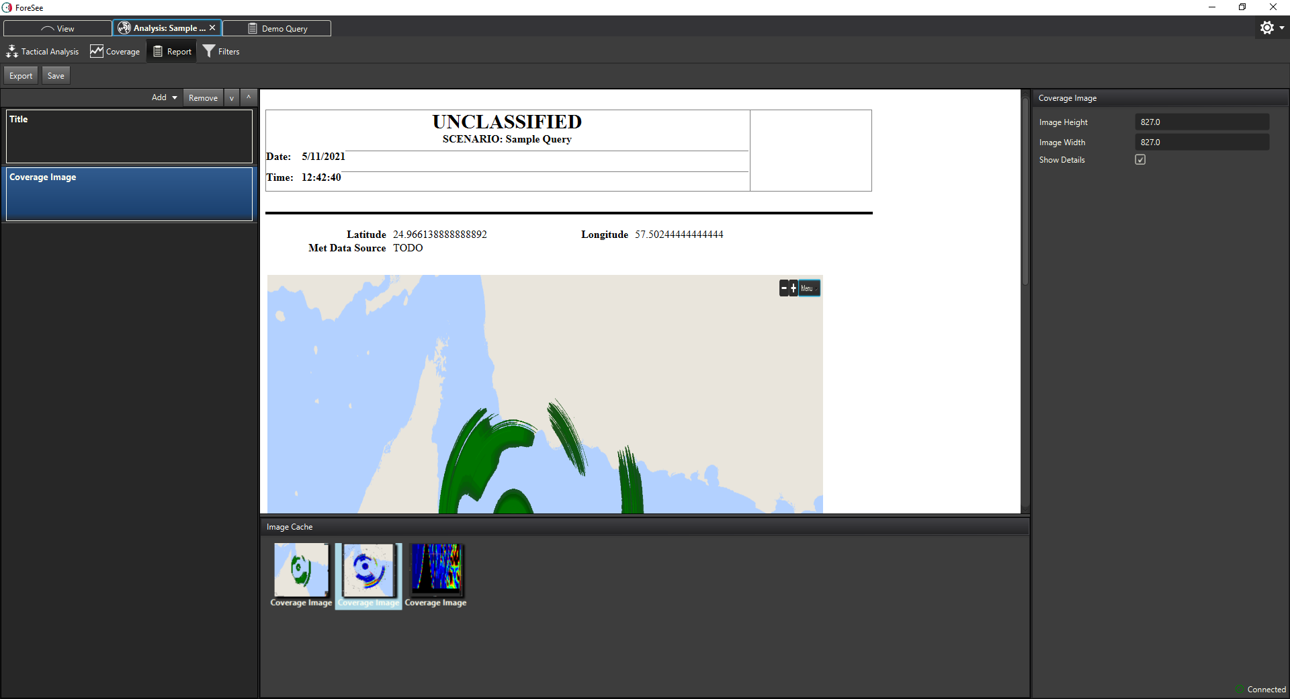Click the SCENARIO: Sample Query text
Image resolution: width=1290 pixels, height=699 pixels.
[x=507, y=139]
